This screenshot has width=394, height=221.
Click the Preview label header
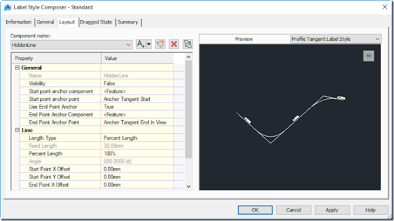click(244, 39)
